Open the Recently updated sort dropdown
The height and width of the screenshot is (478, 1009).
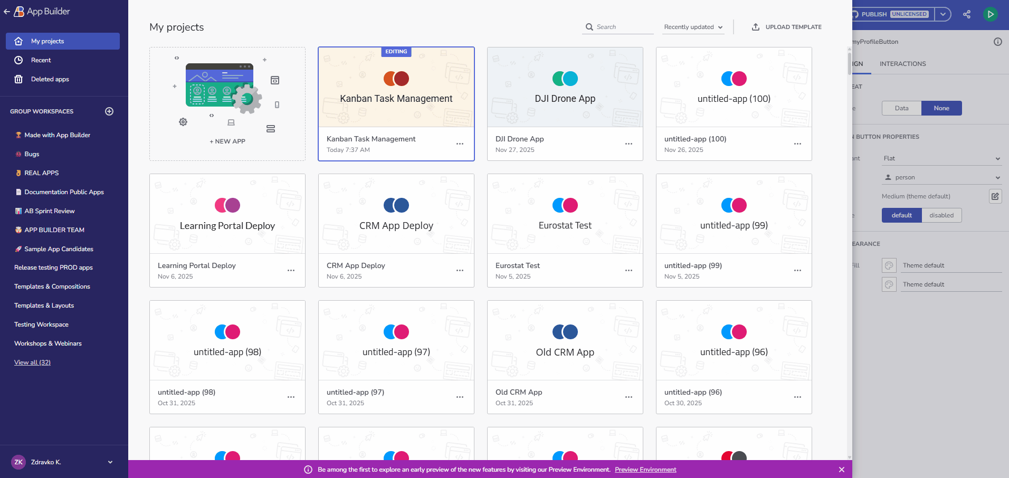pos(693,27)
